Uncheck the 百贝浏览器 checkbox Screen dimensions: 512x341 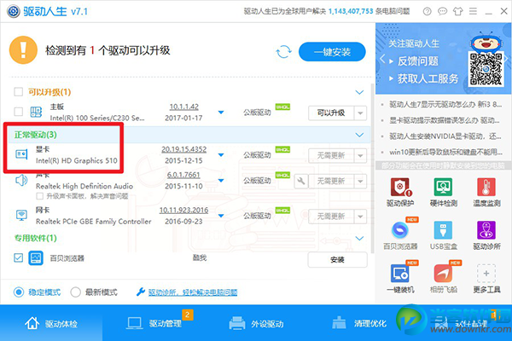[x=18, y=257]
